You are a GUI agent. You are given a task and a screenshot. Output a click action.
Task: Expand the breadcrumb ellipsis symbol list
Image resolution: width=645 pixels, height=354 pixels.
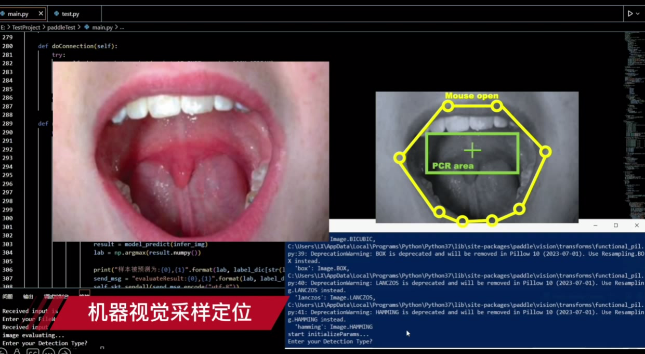point(122,27)
